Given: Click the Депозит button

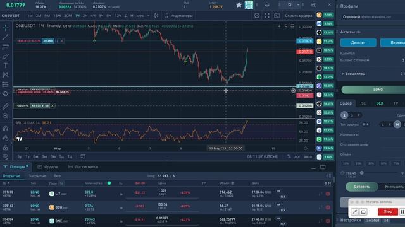Looking at the screenshot, I should click(358, 42).
